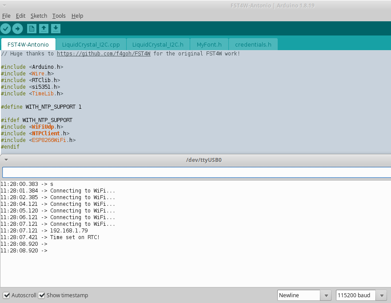
Task: Click the '#endif' code line
Action: [10, 147]
